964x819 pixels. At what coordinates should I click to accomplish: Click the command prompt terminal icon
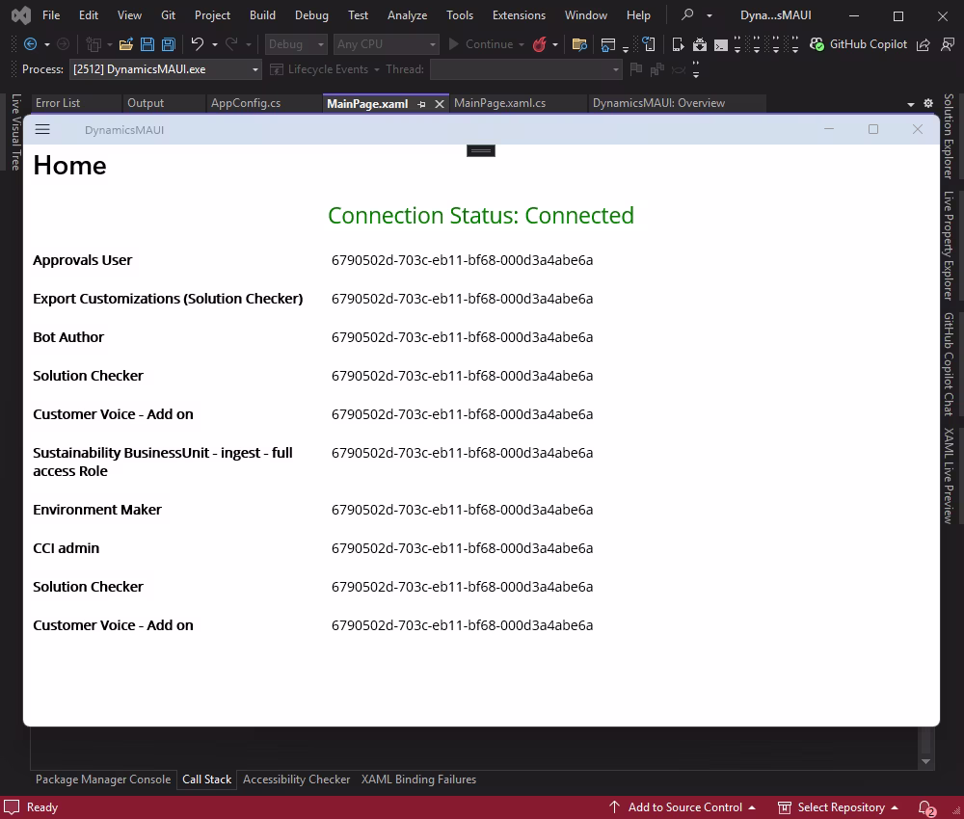(x=721, y=45)
